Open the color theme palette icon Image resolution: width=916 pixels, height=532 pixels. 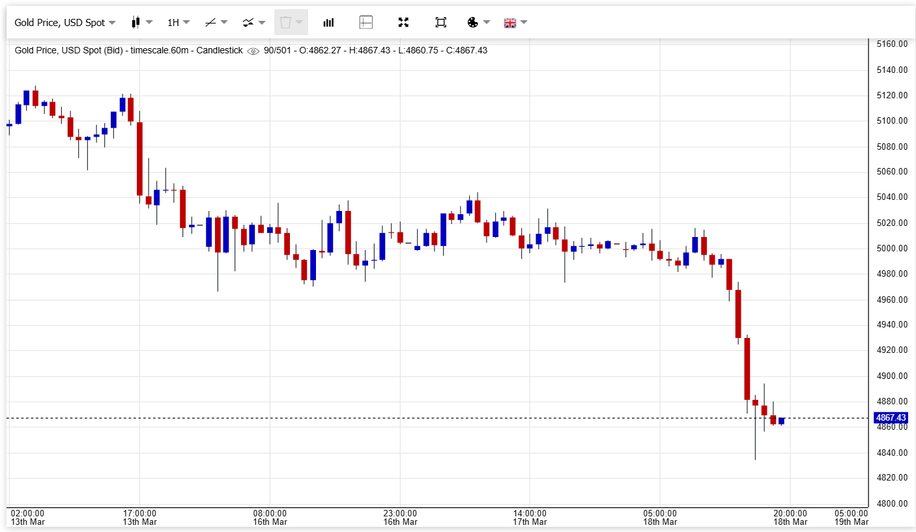click(475, 21)
